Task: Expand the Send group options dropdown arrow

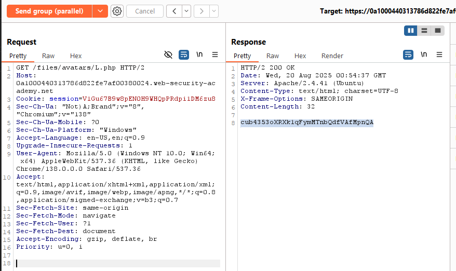Action: pyautogui.click(x=100, y=11)
